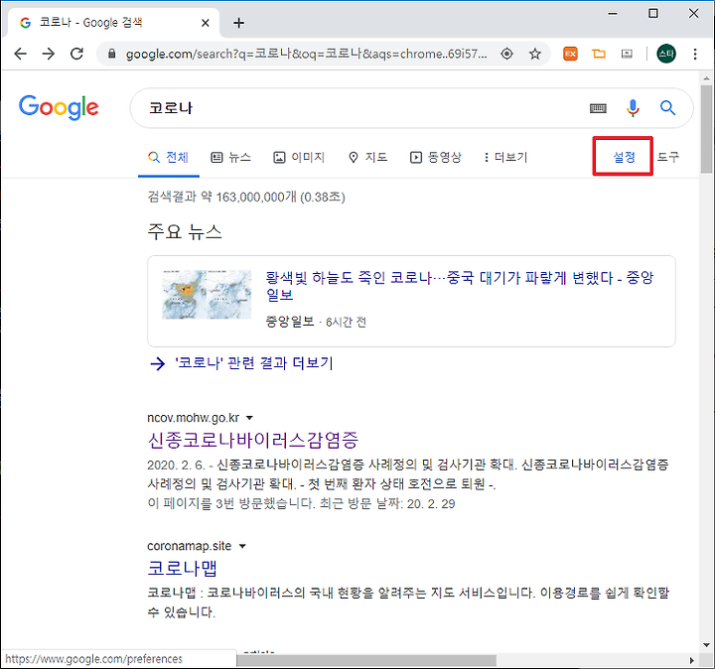Switch to the 뉴스 tab
The image size is (715, 669).
pyautogui.click(x=230, y=157)
